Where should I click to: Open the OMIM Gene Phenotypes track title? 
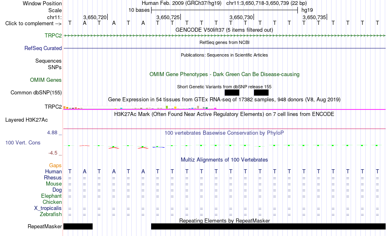(224, 74)
